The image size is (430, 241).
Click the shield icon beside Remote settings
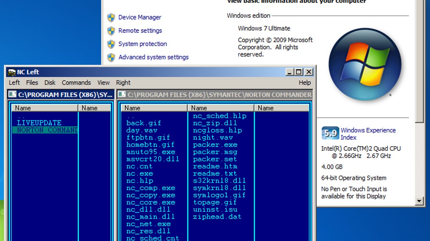111,31
